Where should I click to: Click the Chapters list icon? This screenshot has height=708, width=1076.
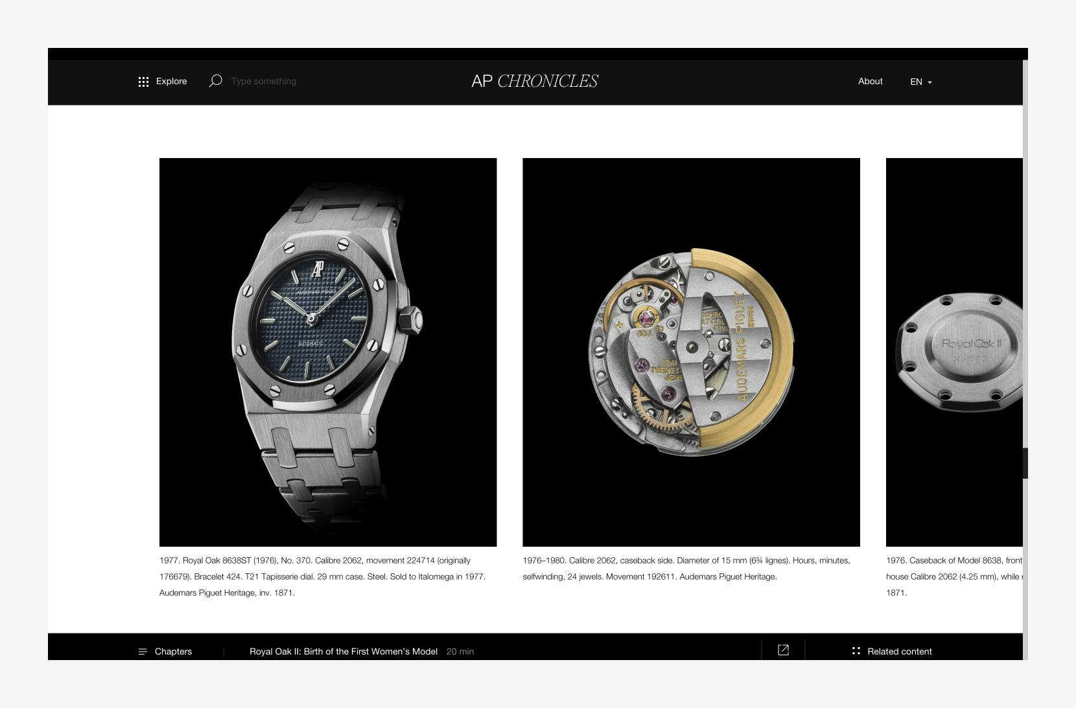click(143, 652)
